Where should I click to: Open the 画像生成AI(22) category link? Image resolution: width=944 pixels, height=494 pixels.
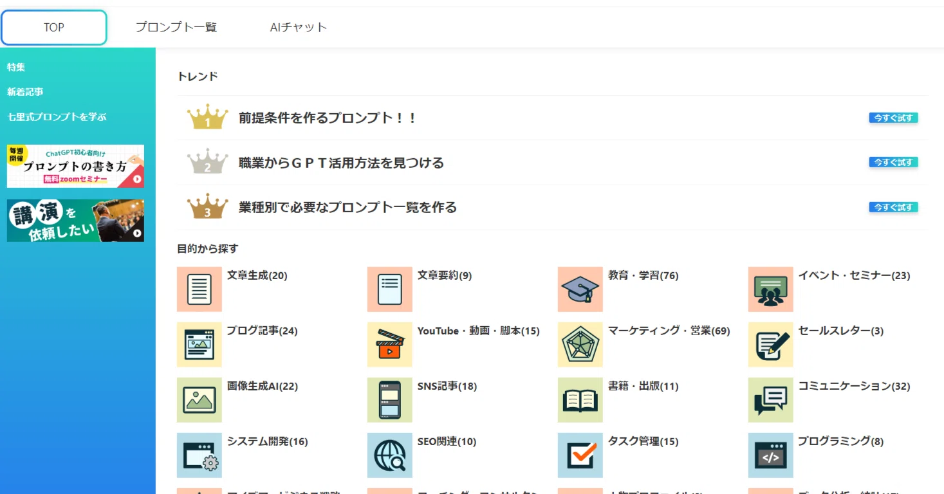pyautogui.click(x=263, y=386)
